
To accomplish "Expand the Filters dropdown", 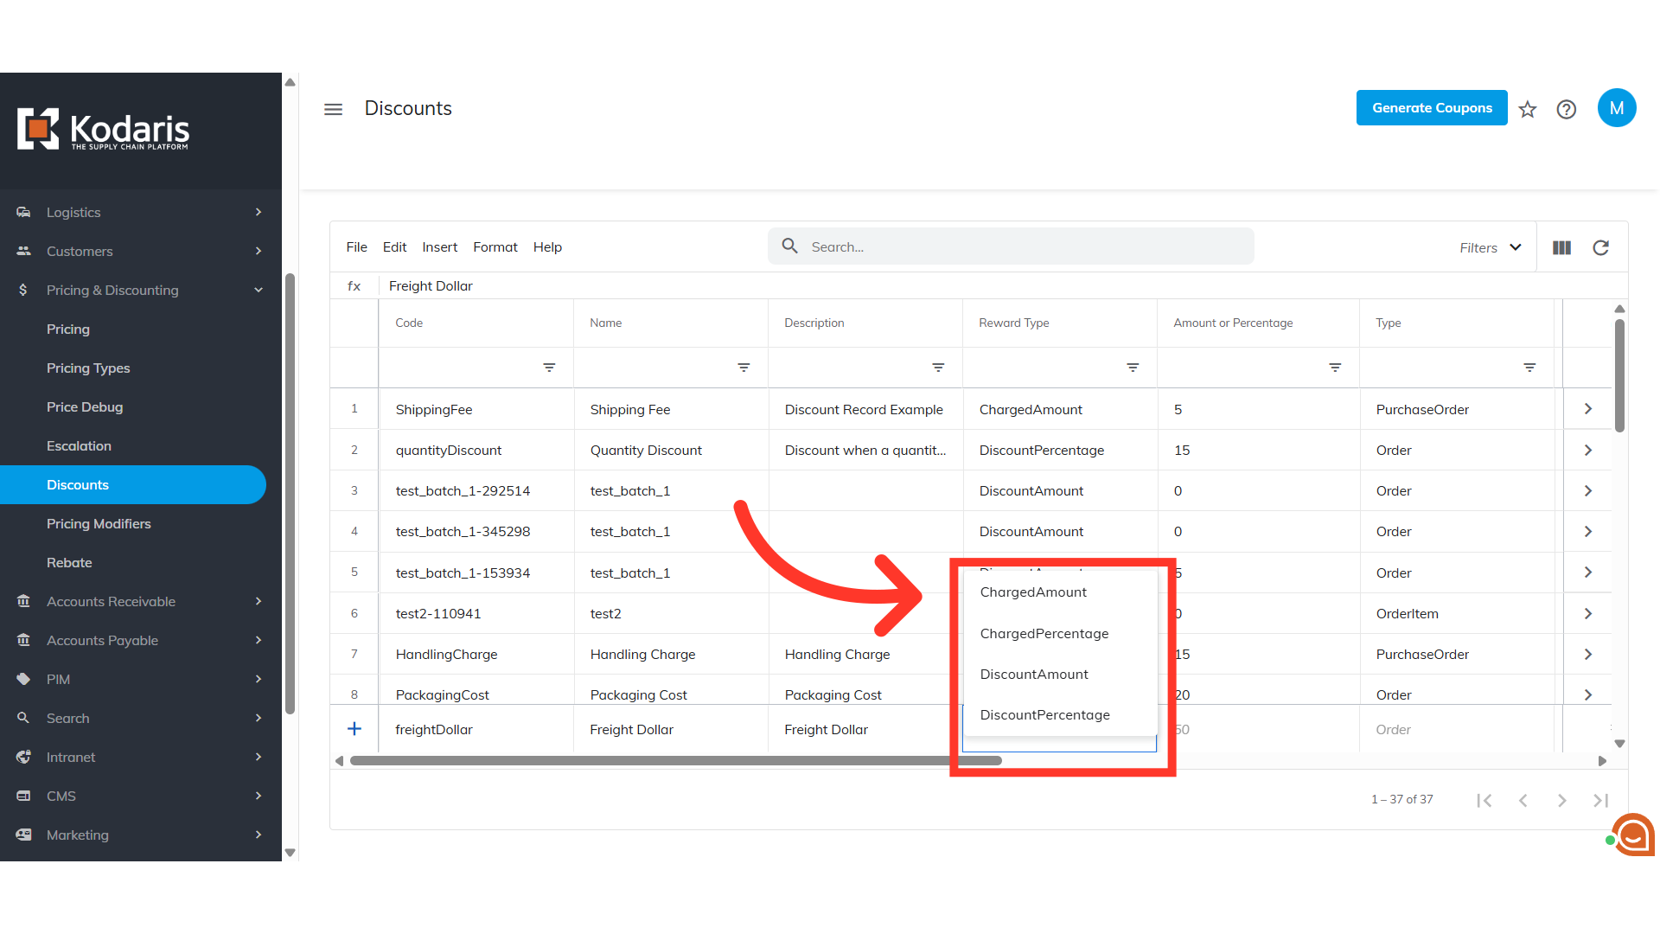I will coord(1491,247).
